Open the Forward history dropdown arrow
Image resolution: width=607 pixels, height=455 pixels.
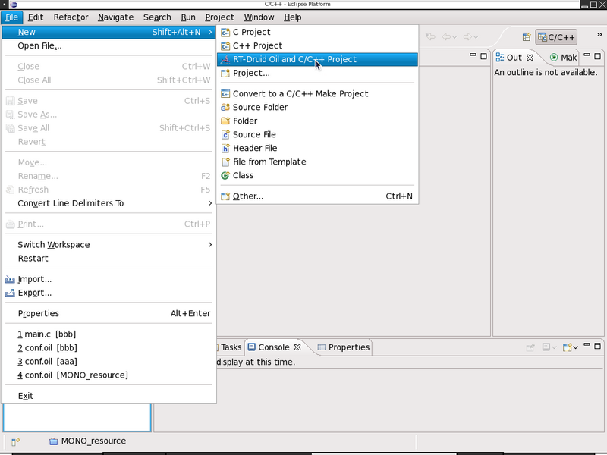click(476, 37)
